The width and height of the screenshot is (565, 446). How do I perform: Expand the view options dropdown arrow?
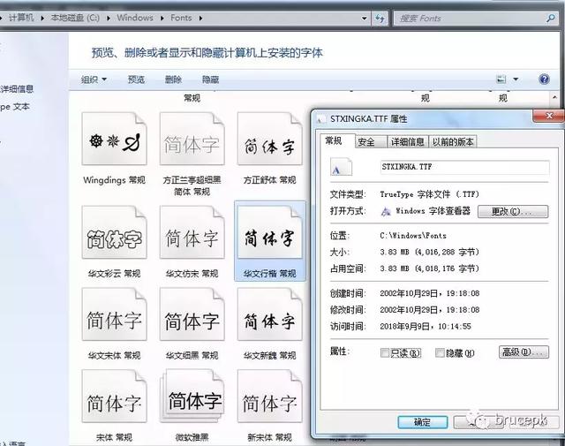[x=516, y=79]
